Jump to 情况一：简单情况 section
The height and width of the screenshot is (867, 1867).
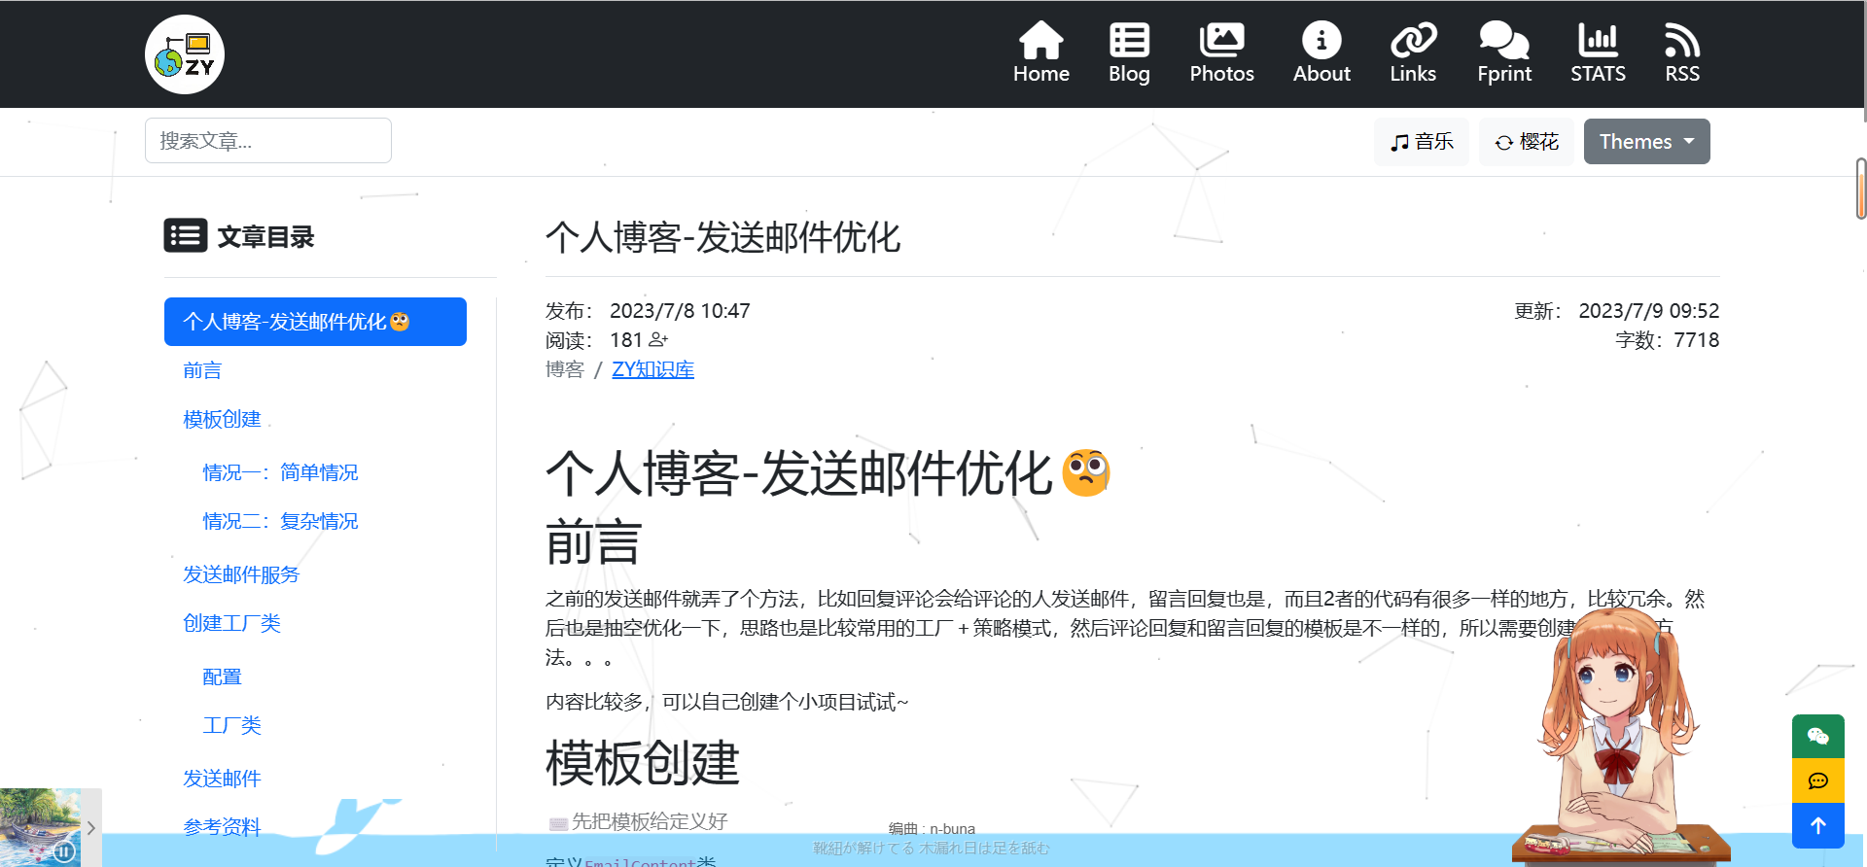click(280, 472)
